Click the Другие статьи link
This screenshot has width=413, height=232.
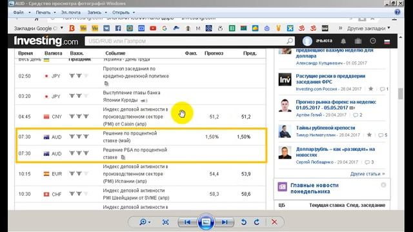click(367, 174)
